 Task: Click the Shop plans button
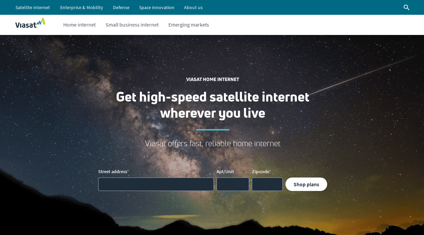tap(306, 184)
